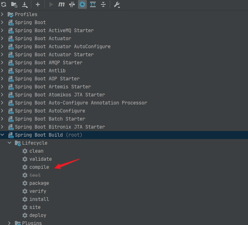Expand Spring Boot Batch Starter node
The height and width of the screenshot is (225, 248).
pos(2,119)
